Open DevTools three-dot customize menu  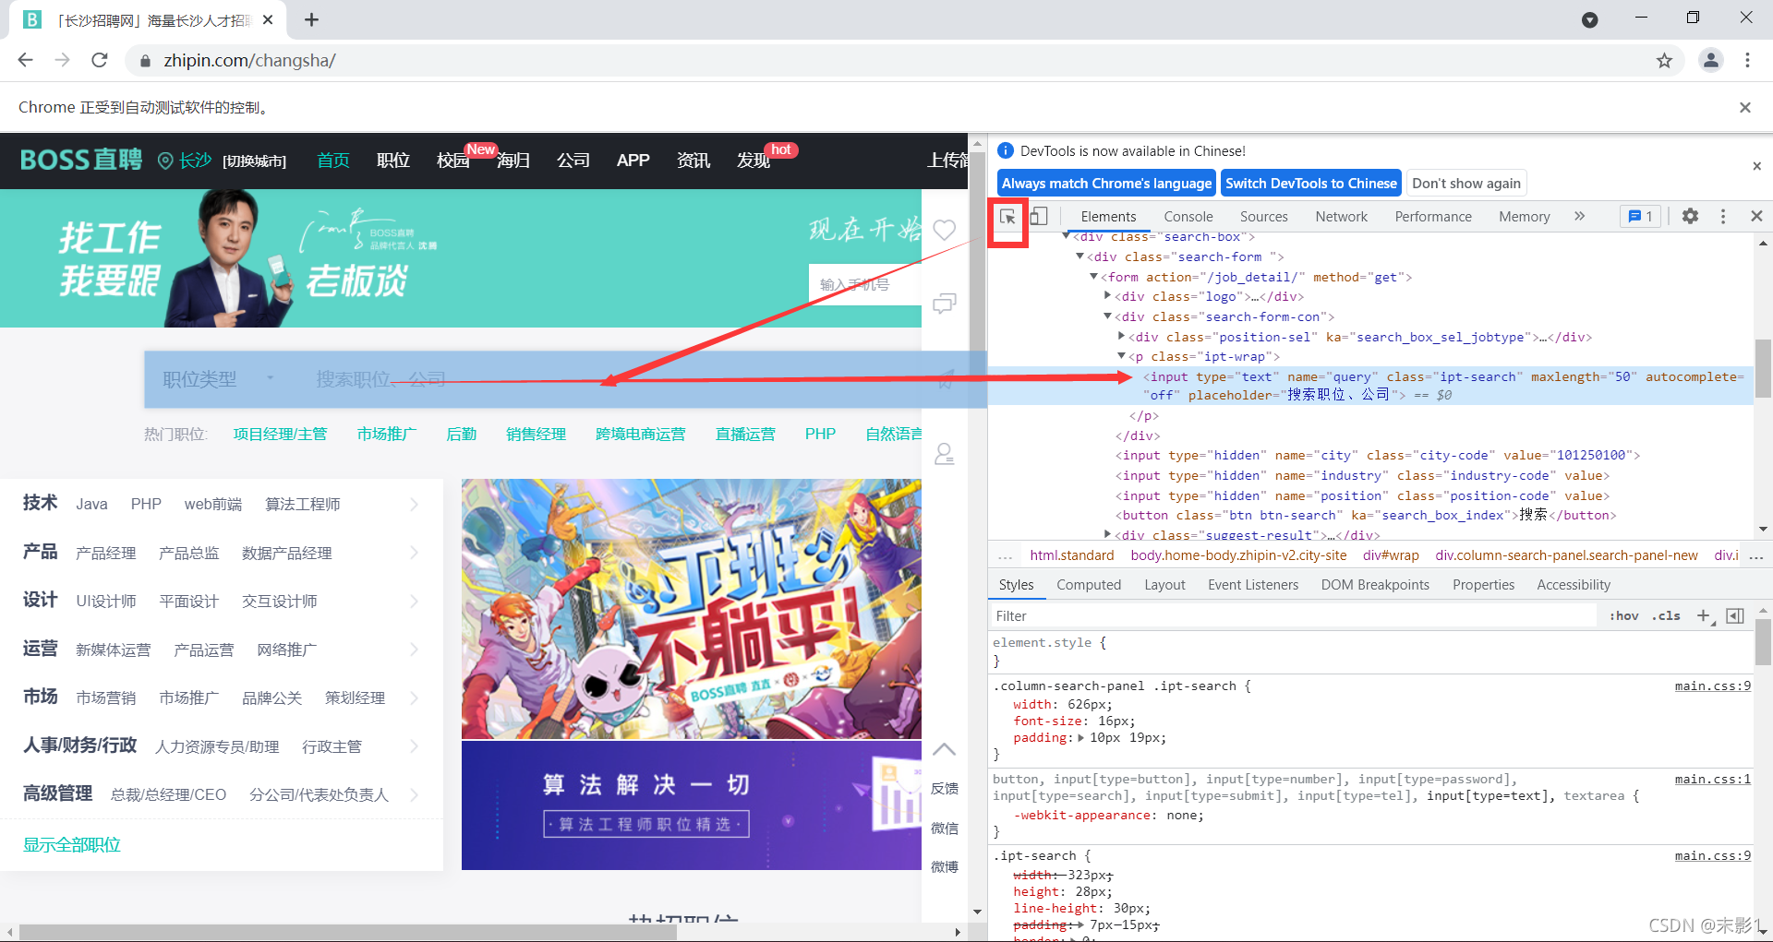point(1723,216)
